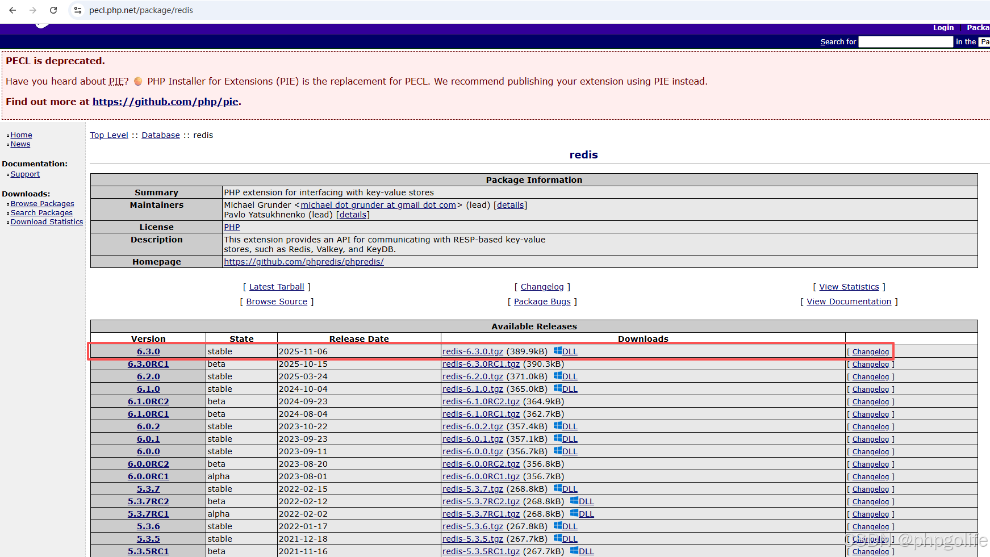The image size is (990, 557).
Task: Go to Top Level breadcrumb
Action: click(x=109, y=135)
